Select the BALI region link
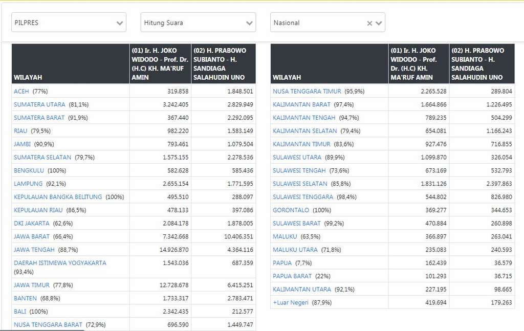The height and width of the screenshot is (331, 524). (x=20, y=311)
